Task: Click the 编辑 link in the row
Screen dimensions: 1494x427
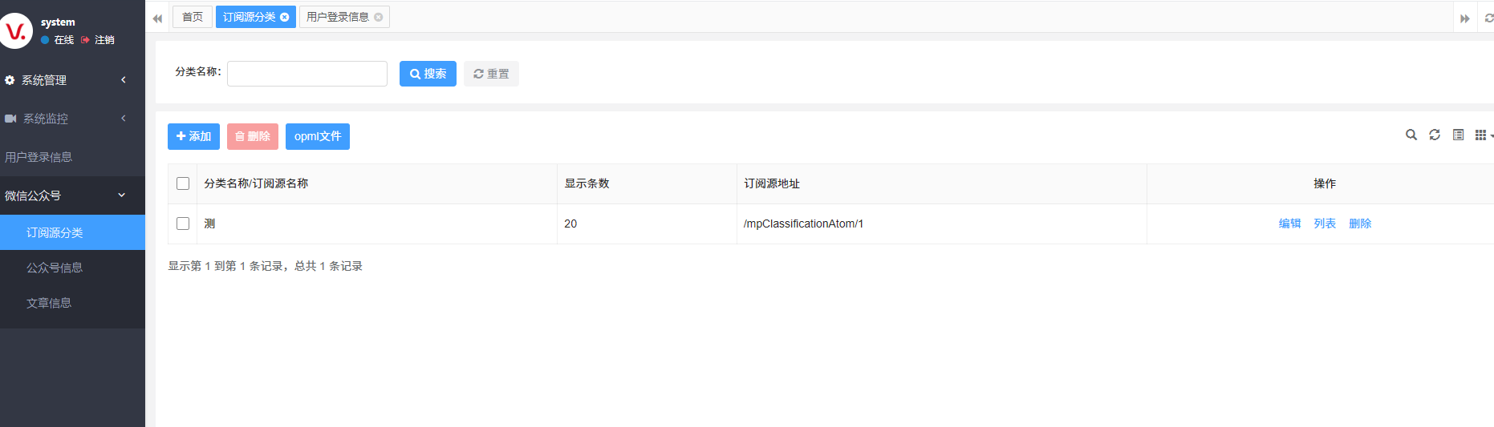Action: click(x=1289, y=224)
